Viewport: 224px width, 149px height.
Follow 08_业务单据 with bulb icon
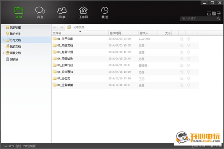(x=189, y=85)
